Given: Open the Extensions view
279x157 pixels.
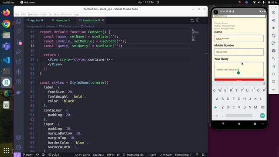Looking at the screenshot, I should (x=18, y=62).
